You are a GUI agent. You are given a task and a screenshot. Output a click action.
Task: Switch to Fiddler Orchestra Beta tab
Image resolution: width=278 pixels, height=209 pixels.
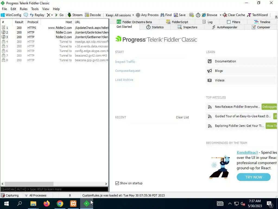click(x=134, y=22)
